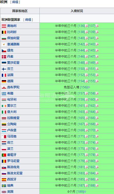Screen dimensions: 114x194
Task: Open the 斯洛文尼亚 country link
Action: tap(15, 173)
